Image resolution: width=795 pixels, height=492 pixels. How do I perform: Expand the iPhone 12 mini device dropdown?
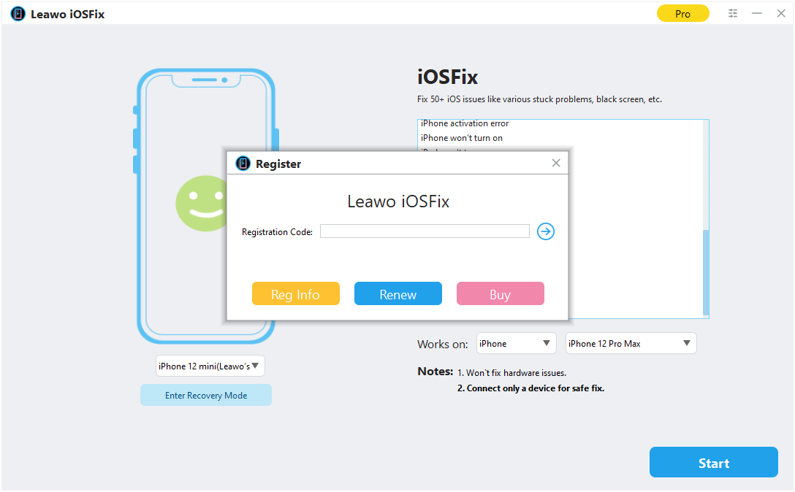point(210,366)
